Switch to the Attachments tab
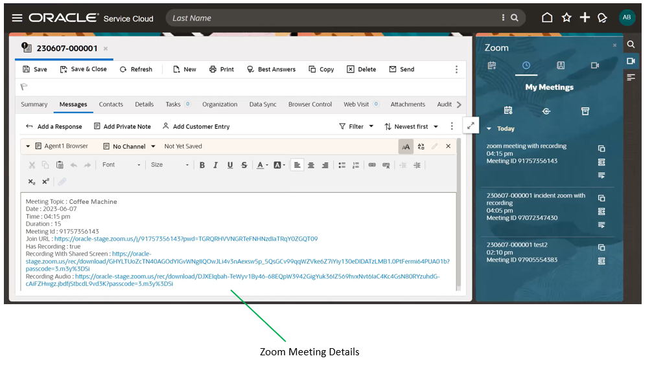652x365 pixels. [x=408, y=104]
